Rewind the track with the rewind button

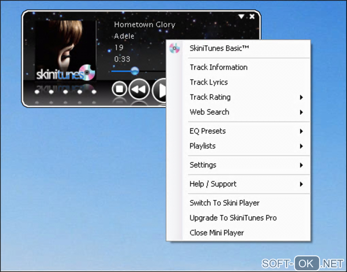point(139,89)
